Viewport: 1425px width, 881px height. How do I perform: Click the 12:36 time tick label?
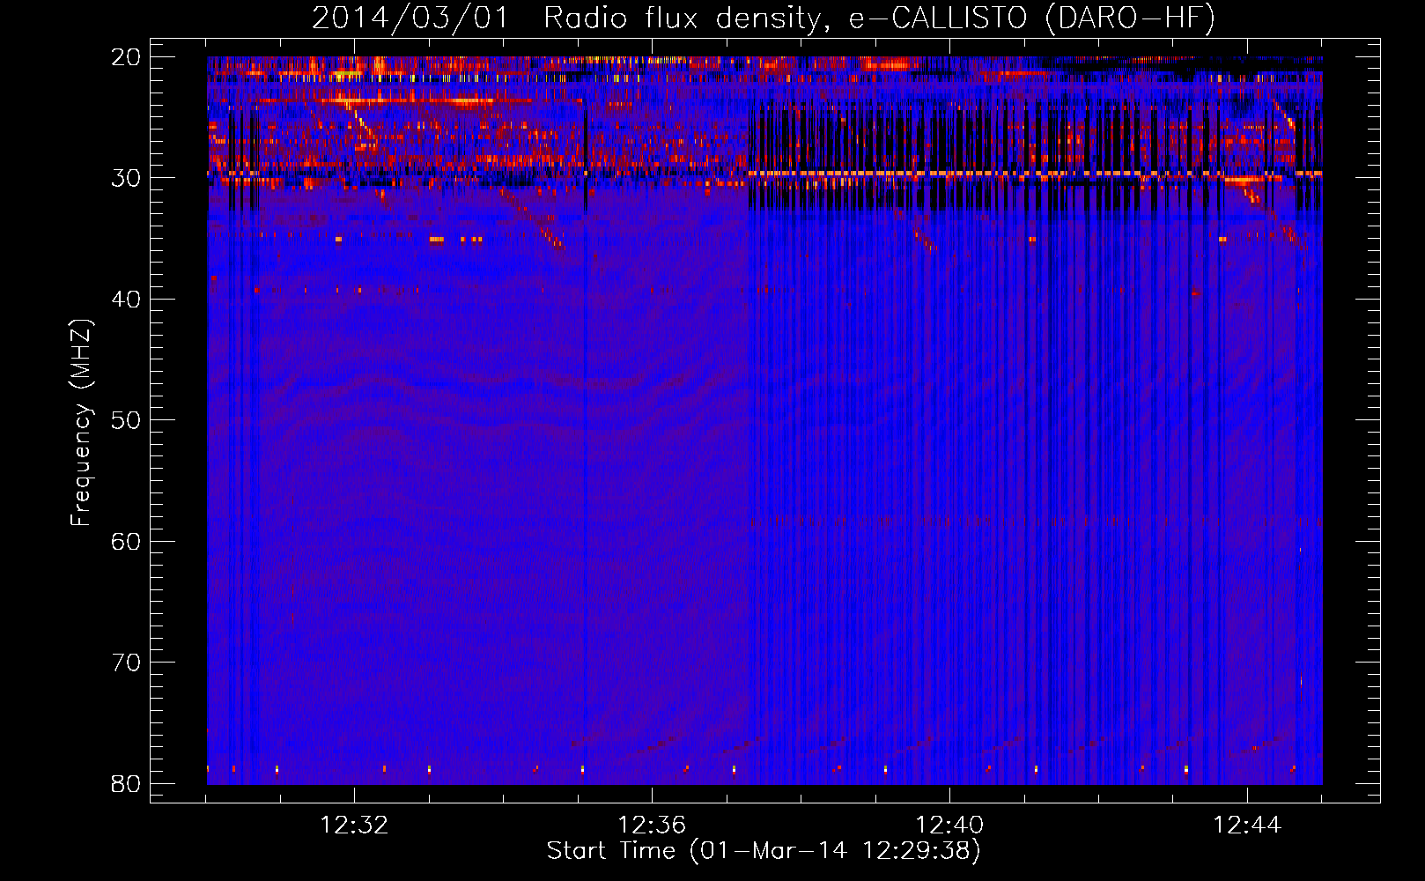click(x=652, y=825)
